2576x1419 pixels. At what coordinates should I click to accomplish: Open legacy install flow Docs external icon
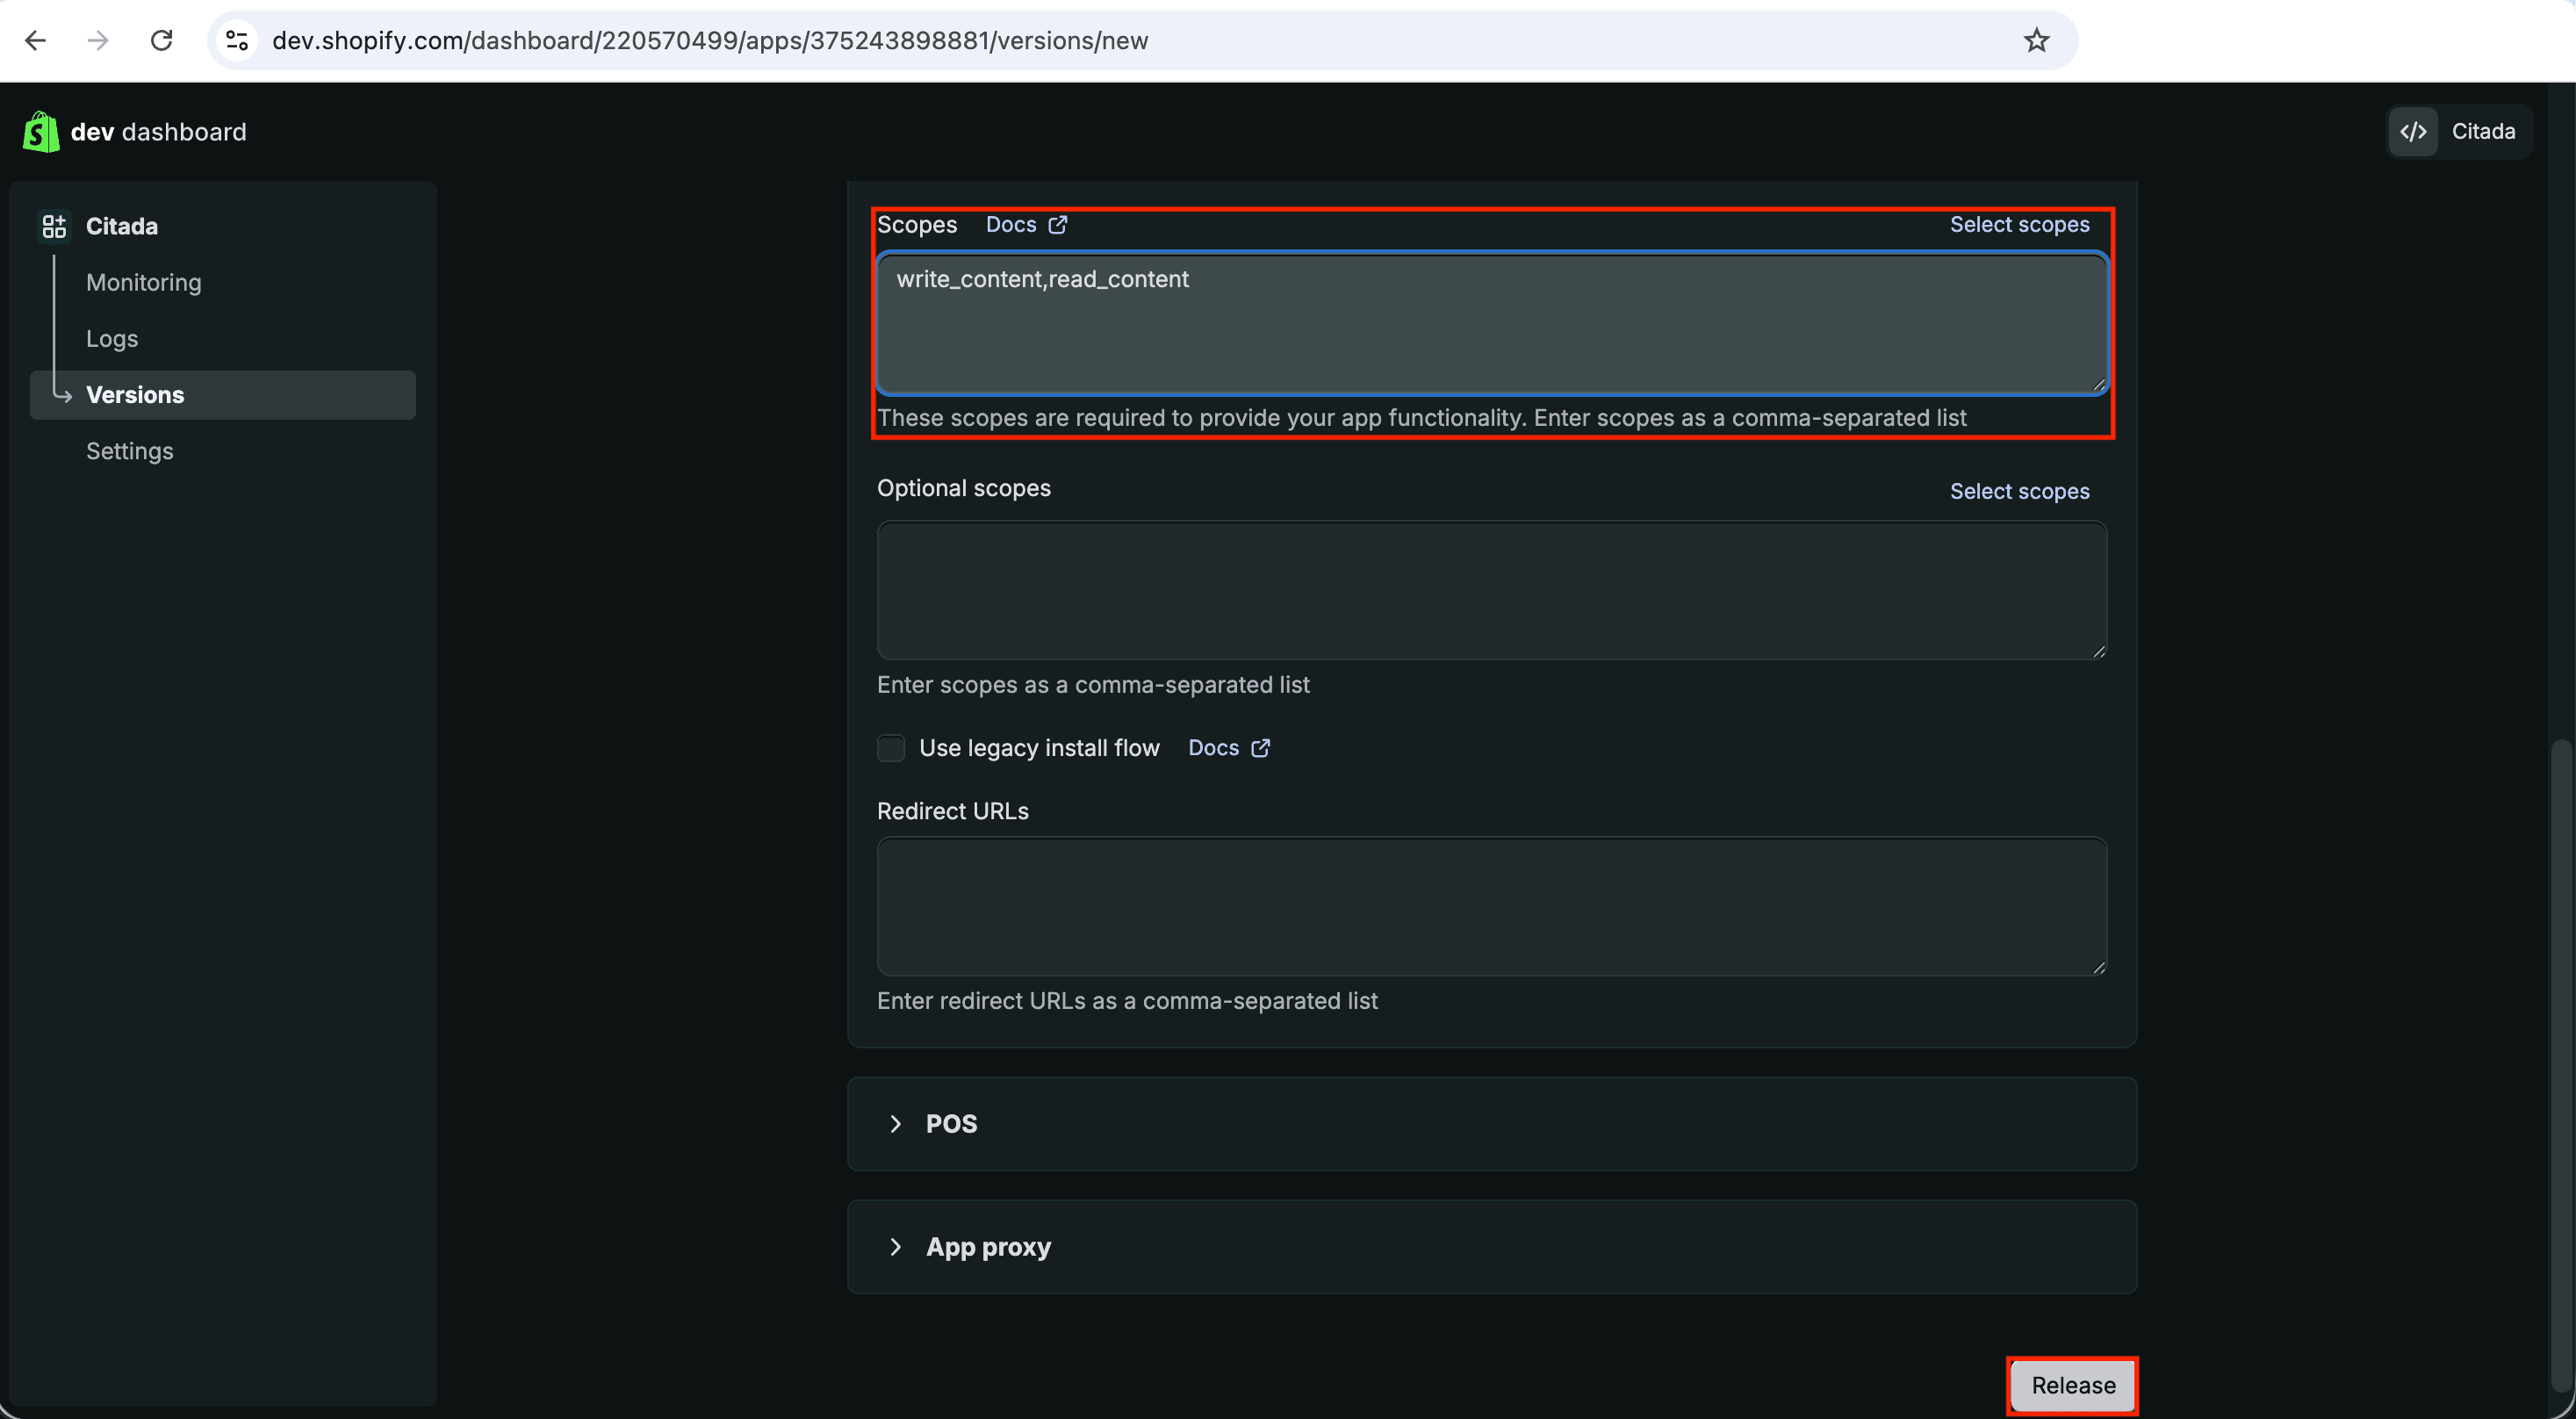(x=1260, y=748)
